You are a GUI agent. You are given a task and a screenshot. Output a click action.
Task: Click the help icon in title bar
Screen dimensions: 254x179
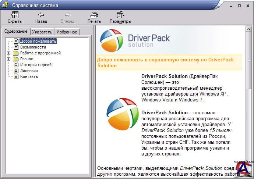click(4, 5)
